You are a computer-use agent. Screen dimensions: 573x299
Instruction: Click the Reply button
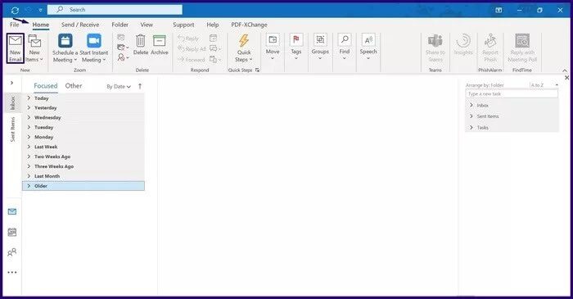click(x=188, y=39)
